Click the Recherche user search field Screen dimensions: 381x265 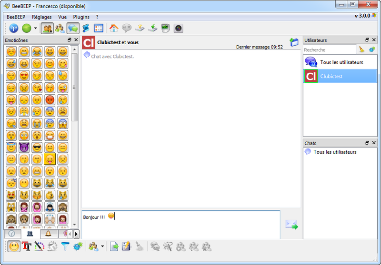330,50
